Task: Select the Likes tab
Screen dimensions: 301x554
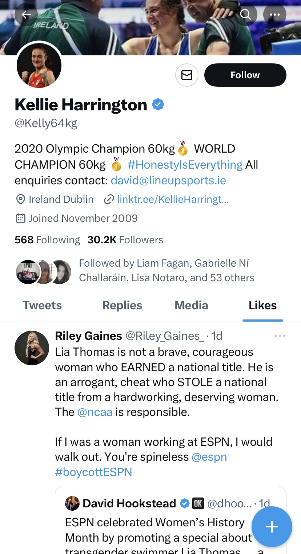Action: coord(262,305)
